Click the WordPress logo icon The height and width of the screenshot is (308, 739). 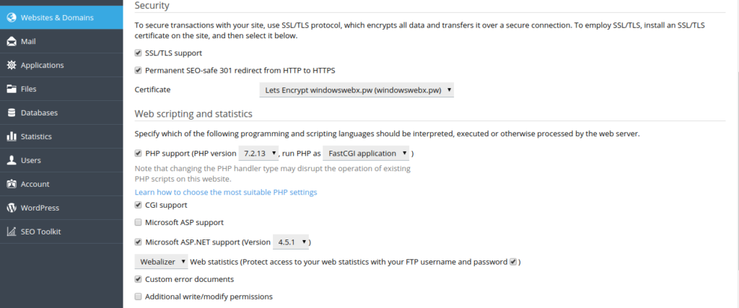tap(12, 208)
